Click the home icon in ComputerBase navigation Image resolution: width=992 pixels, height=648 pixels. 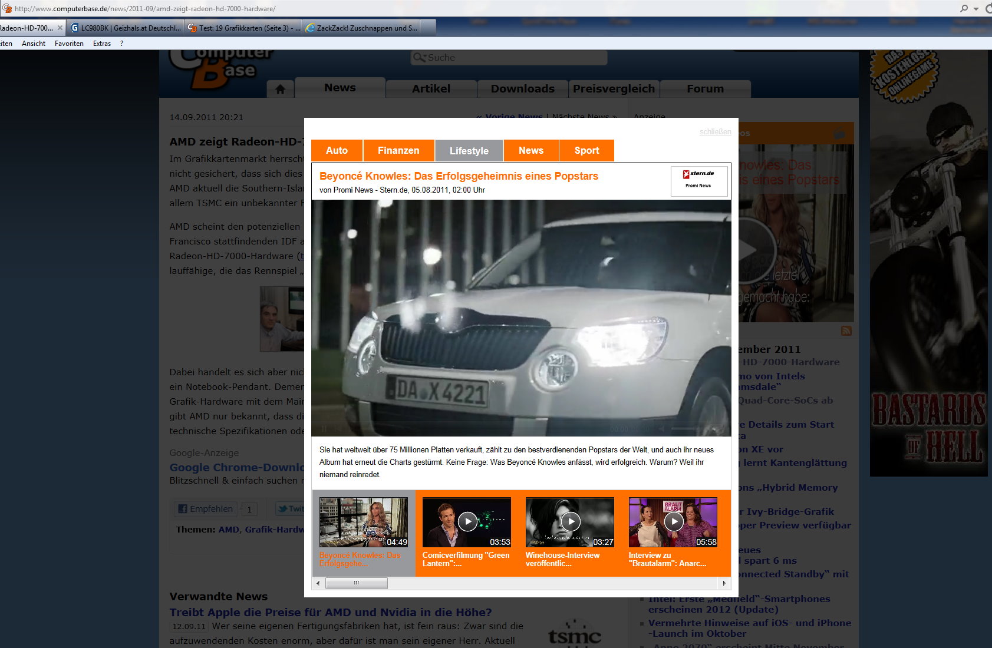280,89
